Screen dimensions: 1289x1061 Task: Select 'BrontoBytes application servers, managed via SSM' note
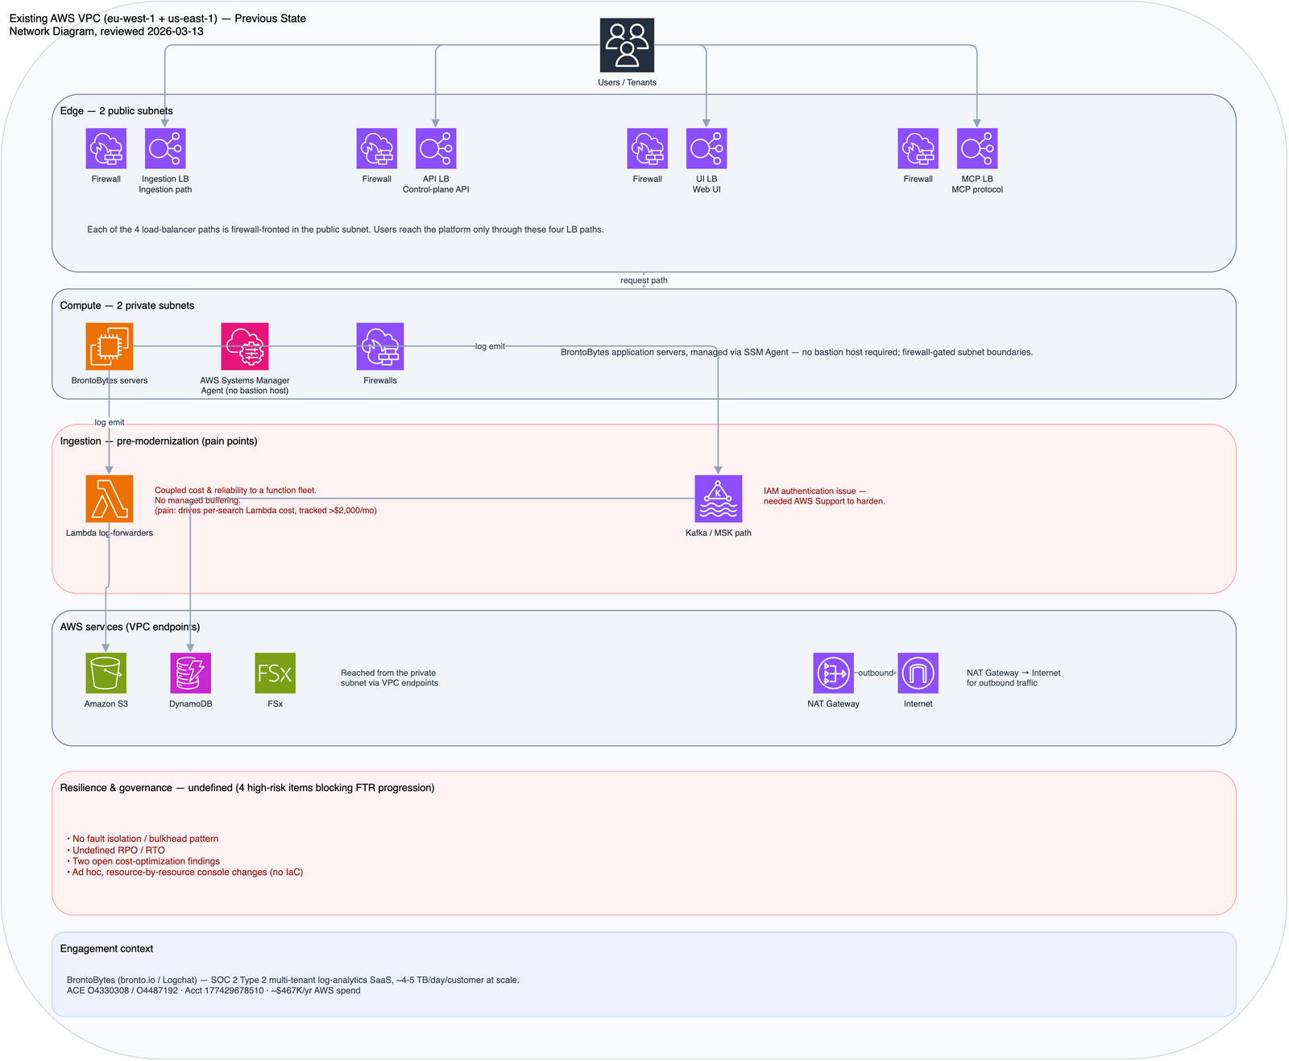pos(797,352)
